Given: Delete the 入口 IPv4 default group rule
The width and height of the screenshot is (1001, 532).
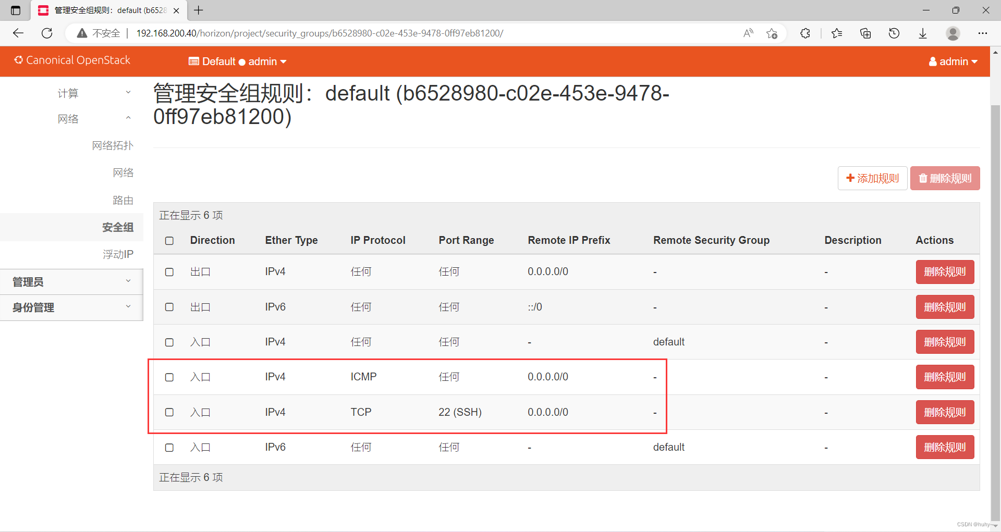Looking at the screenshot, I should pyautogui.click(x=945, y=342).
